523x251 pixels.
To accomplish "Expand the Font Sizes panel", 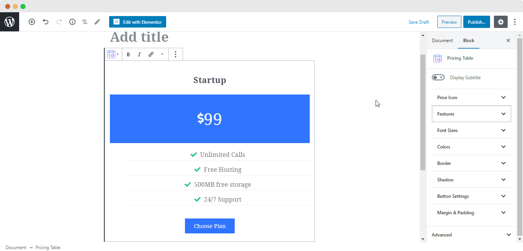I will (x=471, y=130).
